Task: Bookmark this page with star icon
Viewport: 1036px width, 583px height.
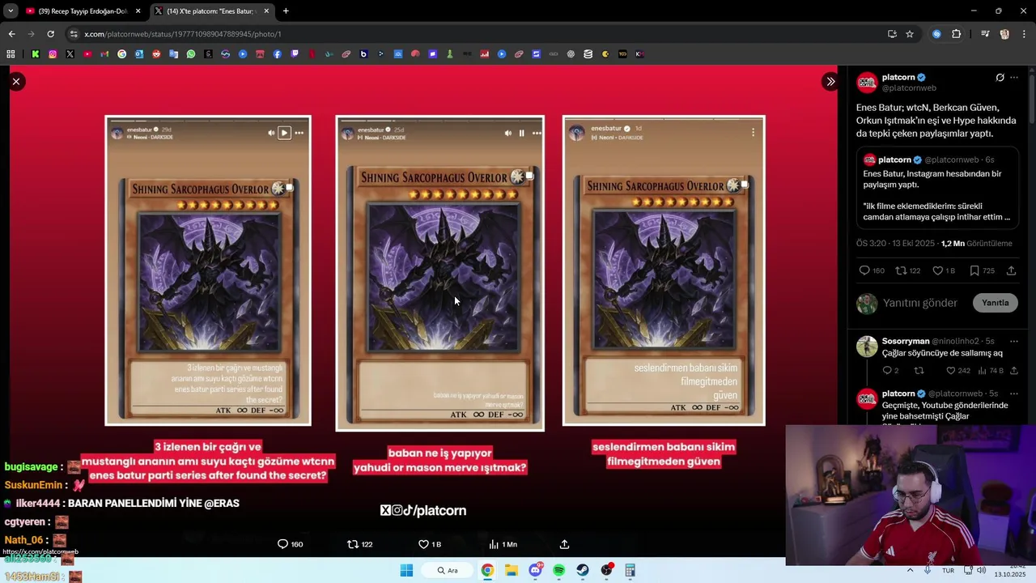Action: (910, 34)
